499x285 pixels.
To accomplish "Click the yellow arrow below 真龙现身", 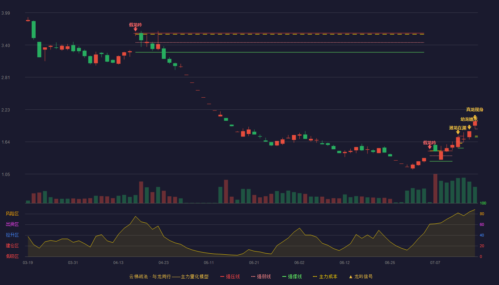I will click(475, 117).
